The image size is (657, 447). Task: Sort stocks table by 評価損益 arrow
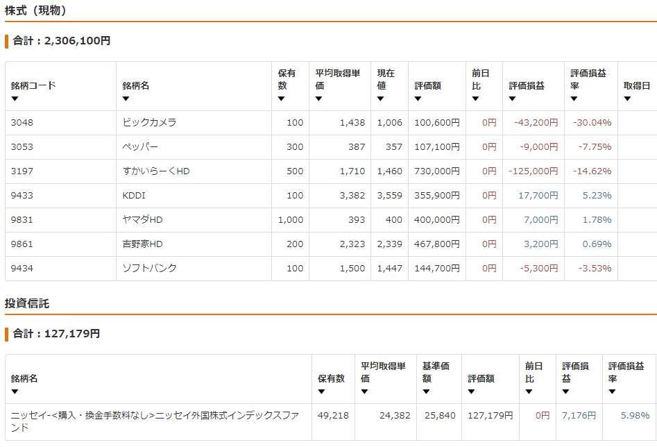click(x=513, y=99)
